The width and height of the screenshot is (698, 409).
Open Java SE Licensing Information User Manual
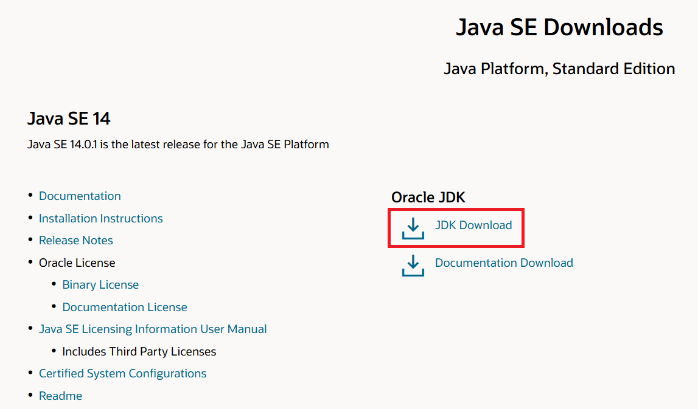[x=153, y=329]
